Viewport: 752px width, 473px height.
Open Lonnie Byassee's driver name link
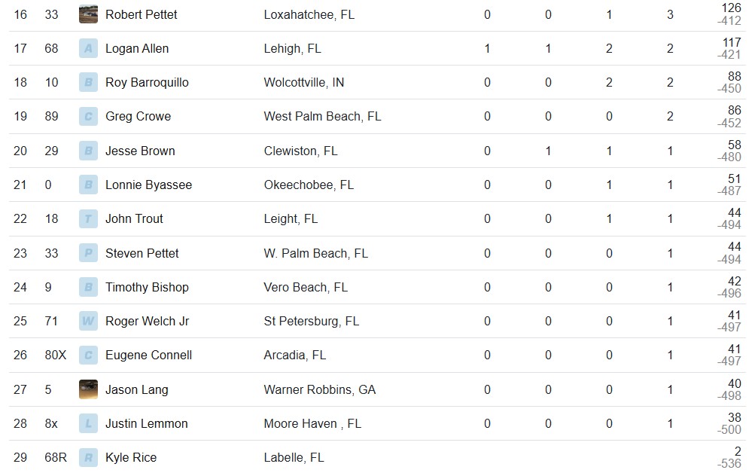pos(149,185)
